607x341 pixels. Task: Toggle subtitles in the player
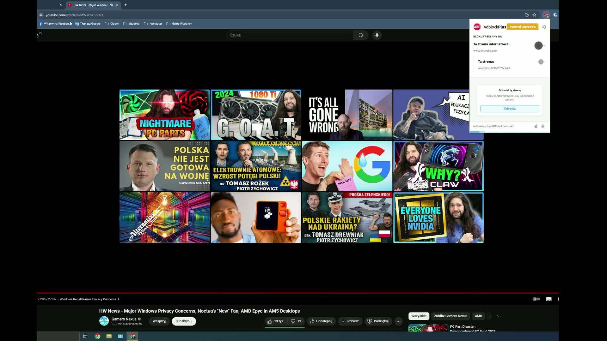coord(549,299)
